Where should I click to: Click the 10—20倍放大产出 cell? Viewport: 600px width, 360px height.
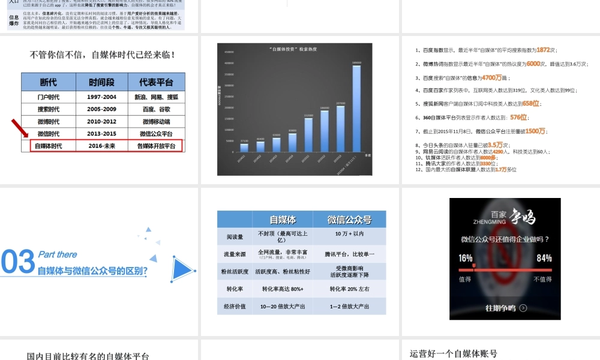pyautogui.click(x=283, y=307)
